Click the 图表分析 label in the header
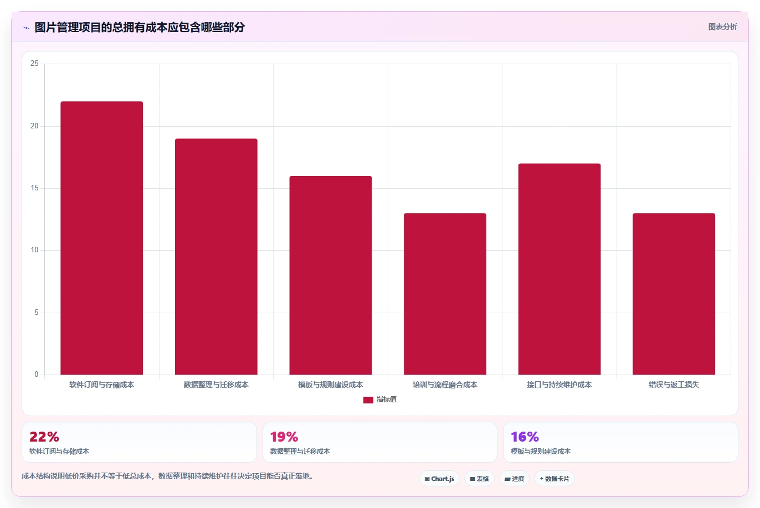Screen dimensions: 760x508 coord(722,27)
